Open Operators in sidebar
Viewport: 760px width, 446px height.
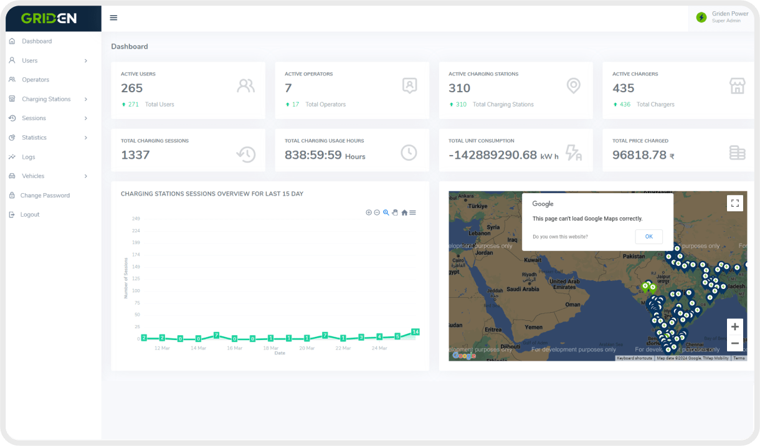36,80
